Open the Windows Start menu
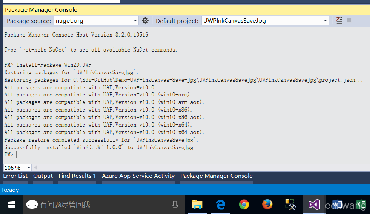The width and height of the screenshot is (370, 214). coord(11,205)
